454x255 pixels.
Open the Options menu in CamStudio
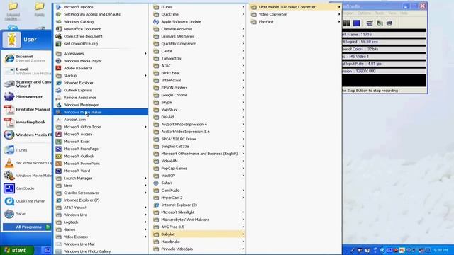point(364,13)
